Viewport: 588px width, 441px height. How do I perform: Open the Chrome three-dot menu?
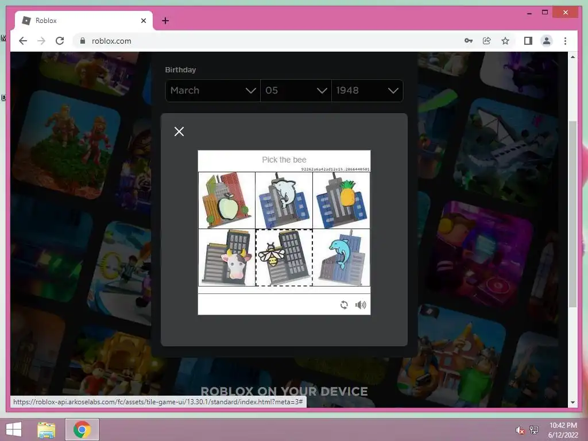[x=565, y=41]
